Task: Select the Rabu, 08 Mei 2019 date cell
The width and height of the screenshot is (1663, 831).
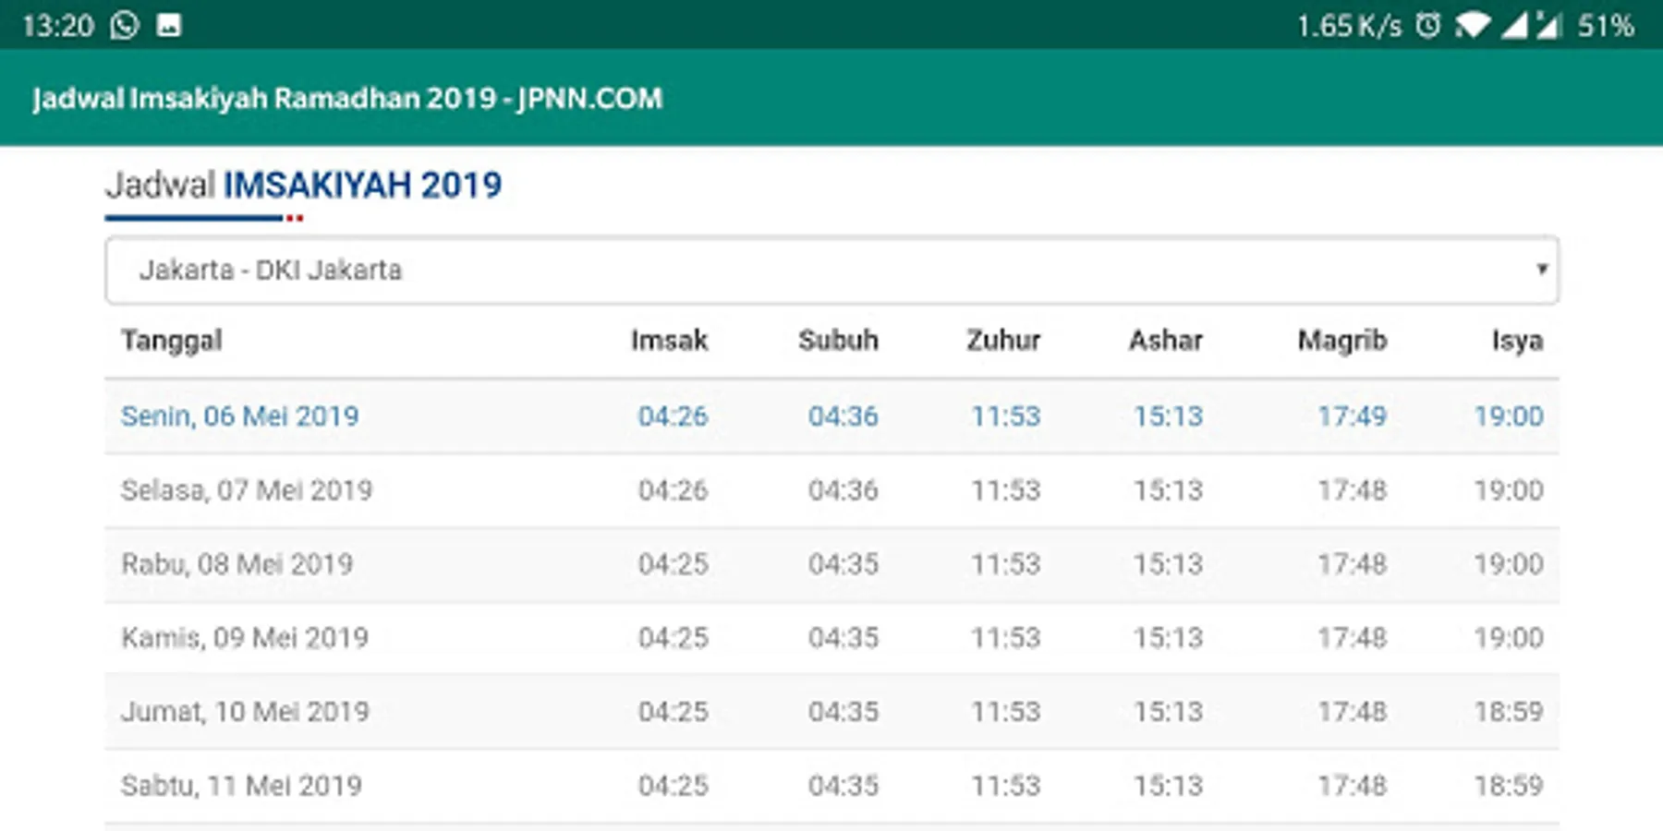Action: click(237, 564)
